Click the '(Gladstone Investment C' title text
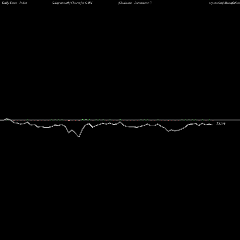This screenshot has height=240, width=240. pos(135,3)
